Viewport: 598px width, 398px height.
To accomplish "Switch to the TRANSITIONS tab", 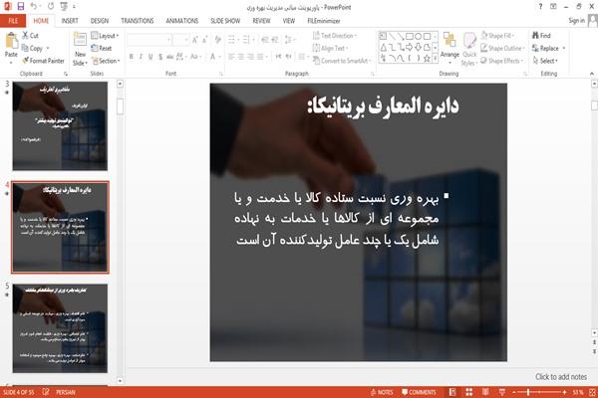I will coord(138,21).
